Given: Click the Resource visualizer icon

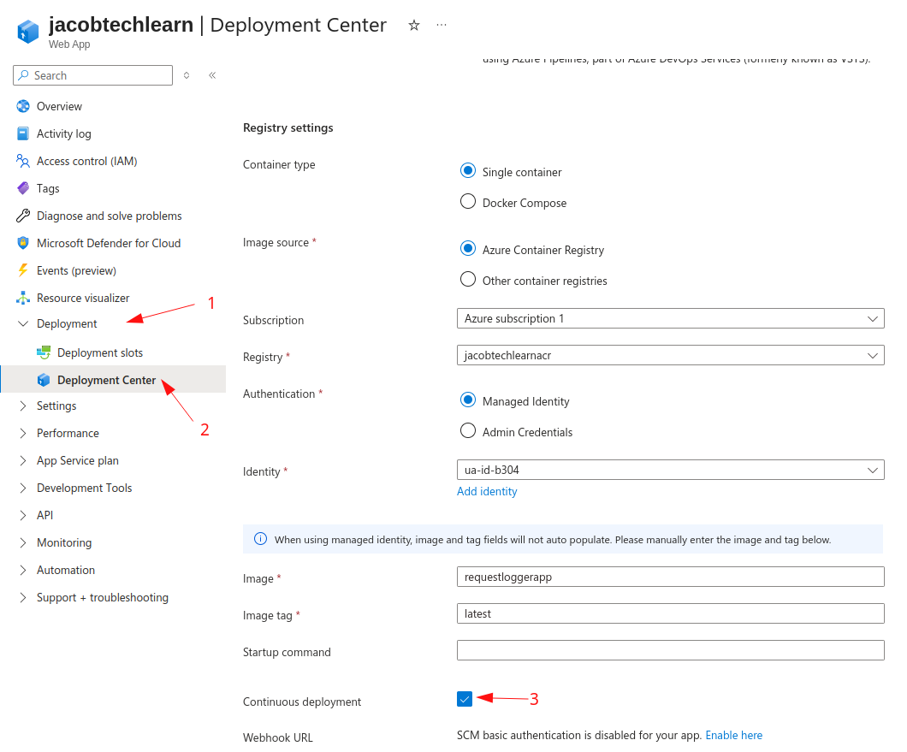Looking at the screenshot, I should click(23, 298).
